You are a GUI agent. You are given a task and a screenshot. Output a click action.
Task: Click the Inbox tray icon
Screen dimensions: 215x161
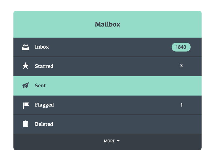pyautogui.click(x=26, y=47)
